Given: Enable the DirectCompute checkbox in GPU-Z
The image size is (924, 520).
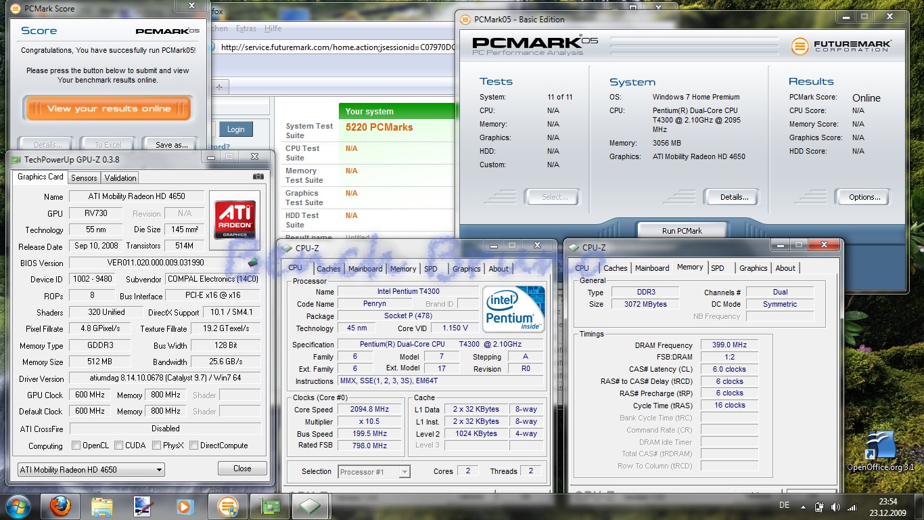Looking at the screenshot, I should [193, 446].
